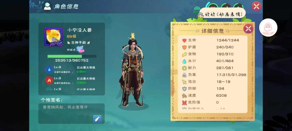292x131 pixels.
Task: Tap the red 危险值 danger icon
Action: (184, 103)
